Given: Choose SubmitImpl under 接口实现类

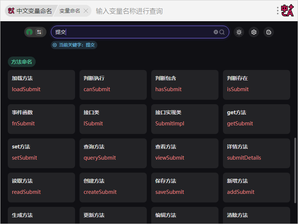Looking at the screenshot, I should pos(185,119).
